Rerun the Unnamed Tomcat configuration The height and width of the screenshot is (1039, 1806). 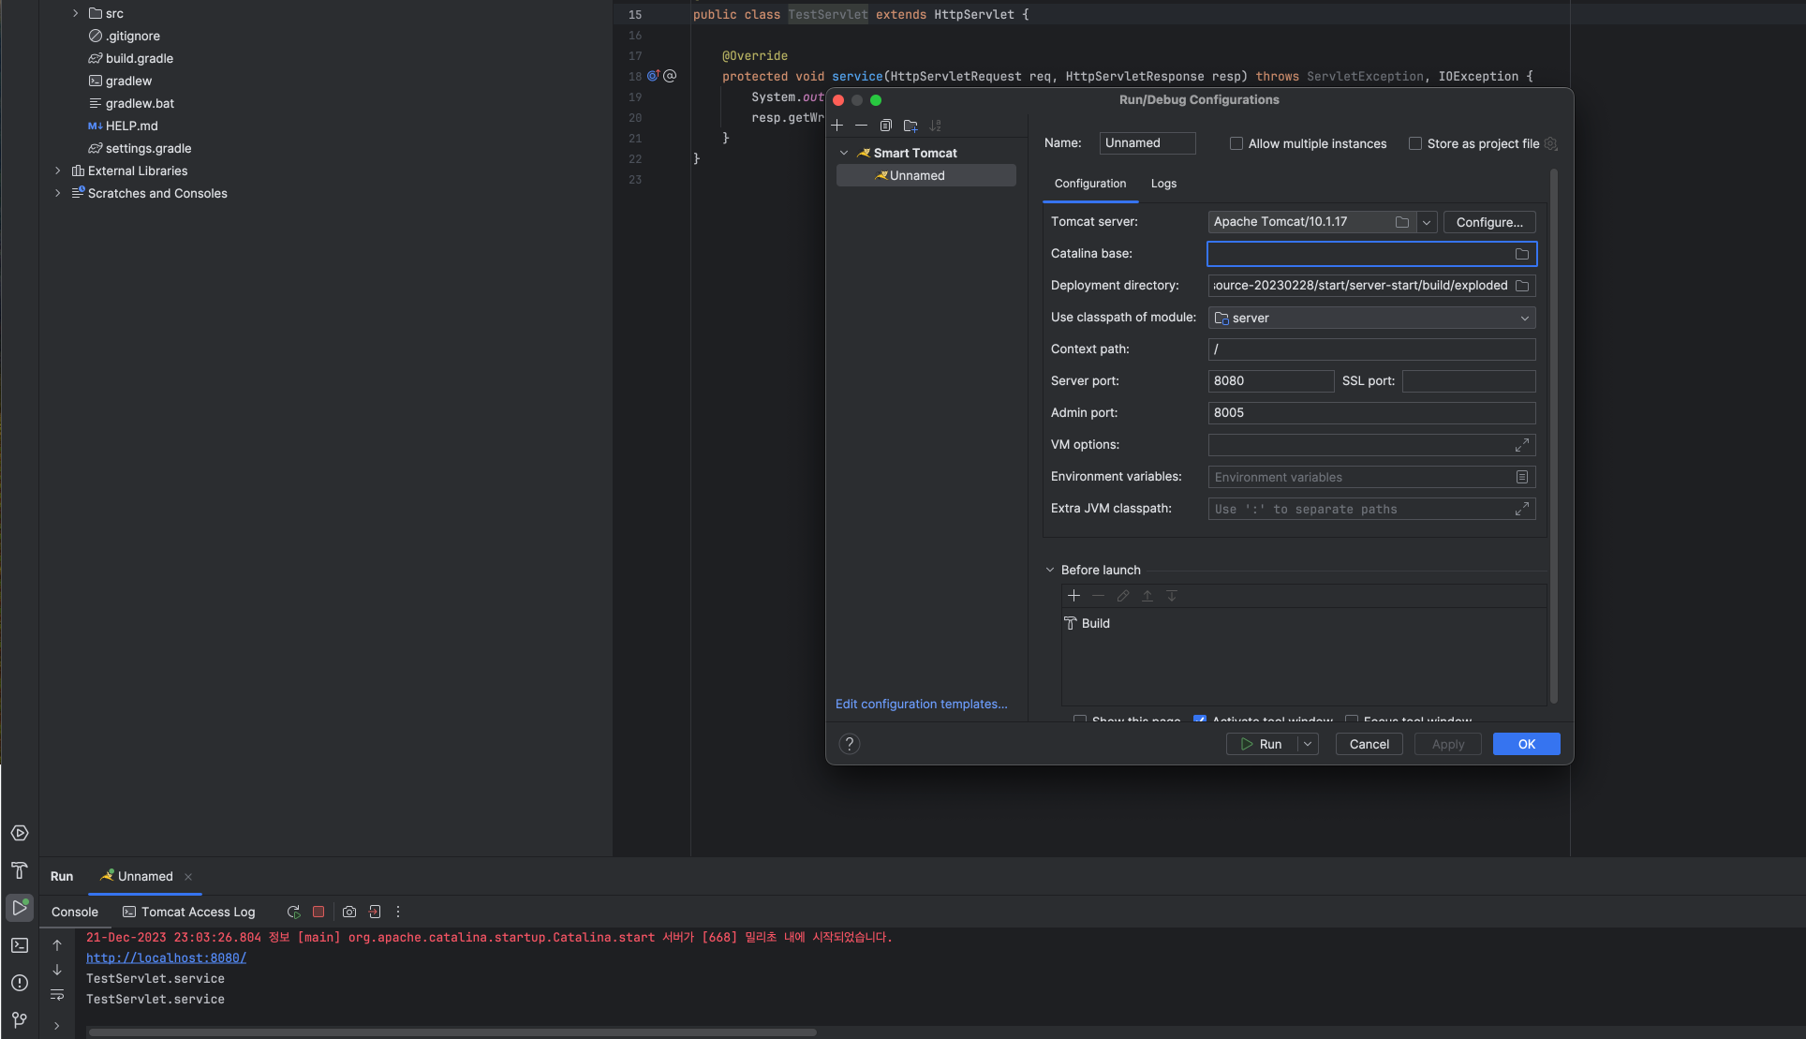tap(293, 912)
